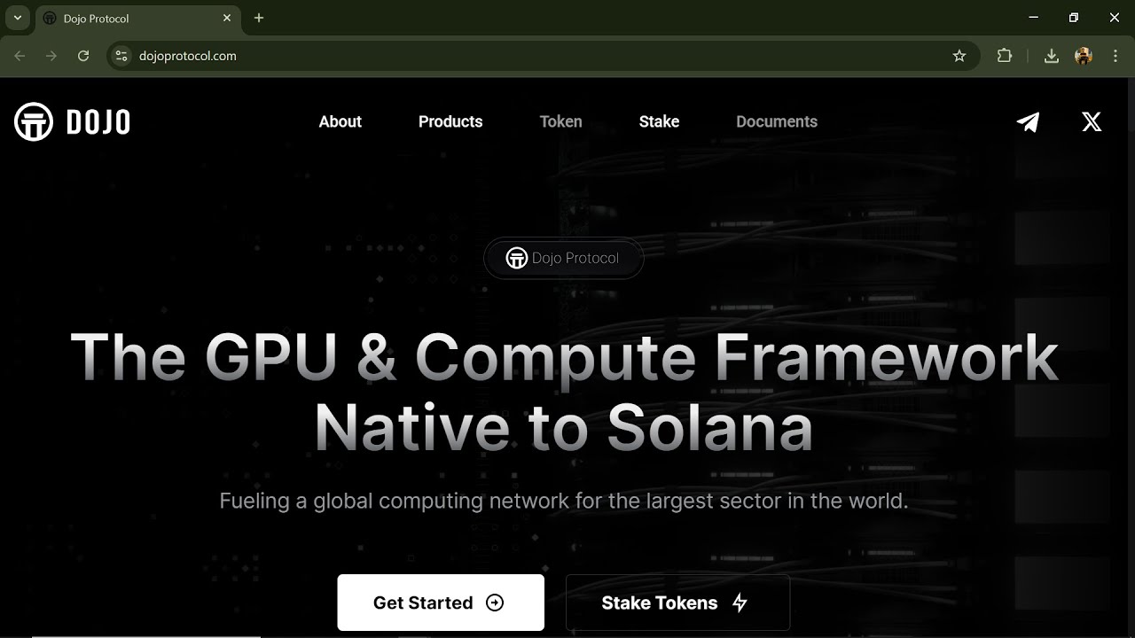
Task: Select the Stake navigation item
Action: click(x=659, y=121)
